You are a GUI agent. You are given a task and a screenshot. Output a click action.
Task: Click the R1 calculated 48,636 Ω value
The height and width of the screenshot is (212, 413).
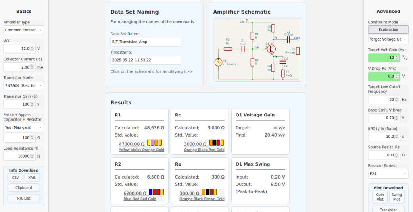click(x=154, y=128)
